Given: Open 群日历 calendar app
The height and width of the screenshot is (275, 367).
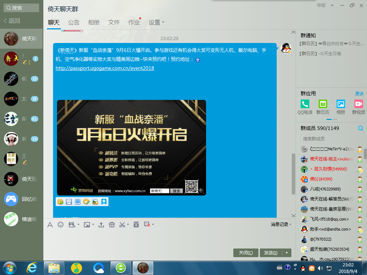Looking at the screenshot, I should pos(323,104).
